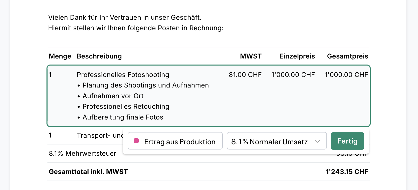Open the chevron on the VAT dropdown
Viewport: 418px width, 190px height.
318,141
